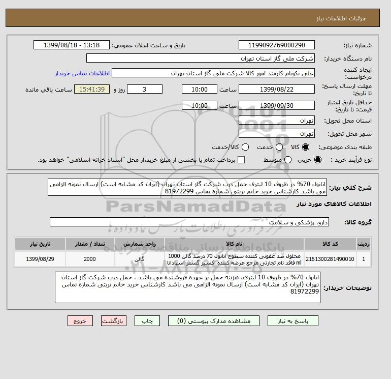
Task: Click the واحد شمارش column header
Action: tap(140, 244)
